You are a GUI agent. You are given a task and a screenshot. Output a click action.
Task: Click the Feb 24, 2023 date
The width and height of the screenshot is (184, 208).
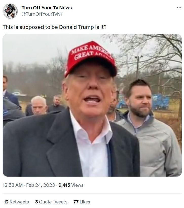41,185
